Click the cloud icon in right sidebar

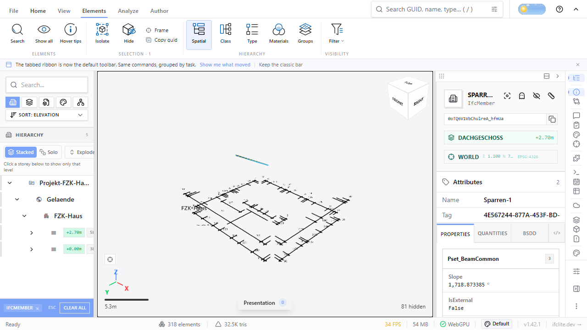[x=577, y=205]
